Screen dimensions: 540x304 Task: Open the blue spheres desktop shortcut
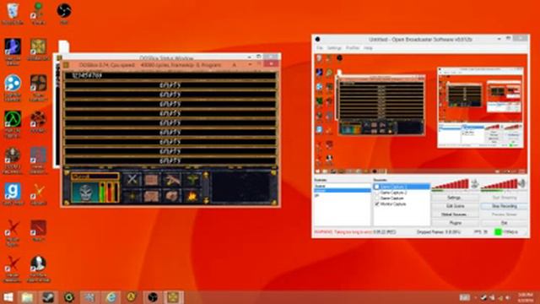[x=13, y=88]
